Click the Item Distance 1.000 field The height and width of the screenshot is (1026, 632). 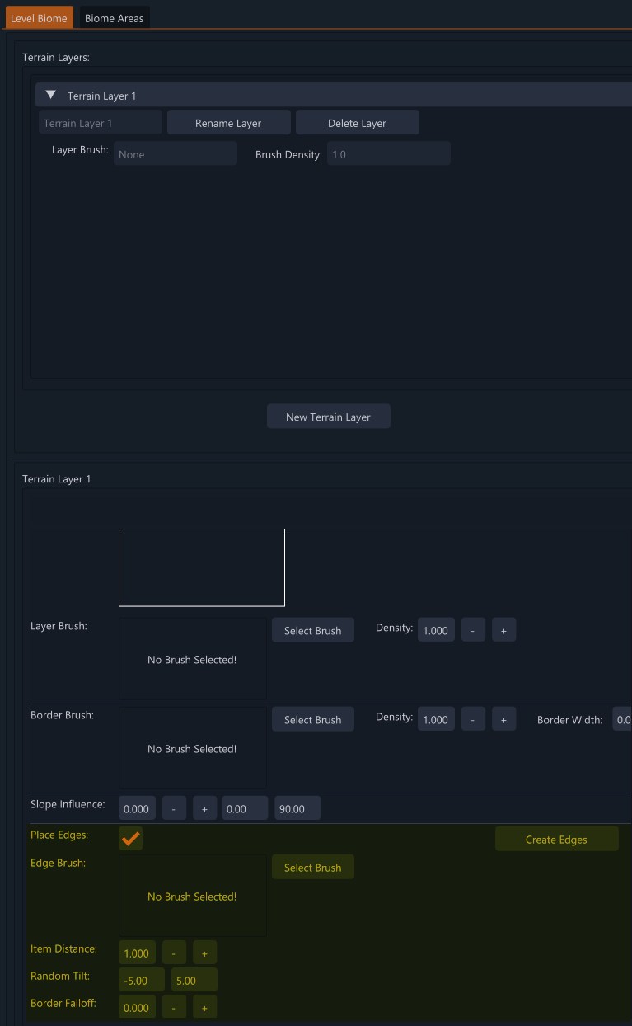137,953
